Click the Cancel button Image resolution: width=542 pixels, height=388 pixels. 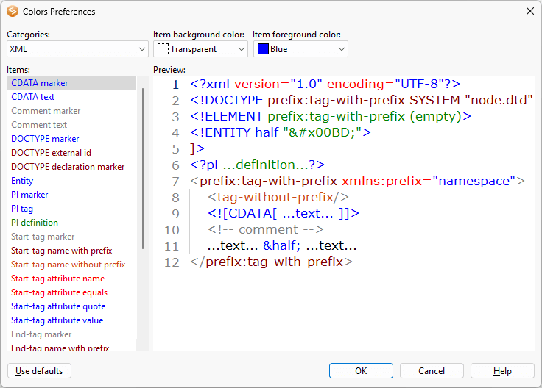[432, 371]
